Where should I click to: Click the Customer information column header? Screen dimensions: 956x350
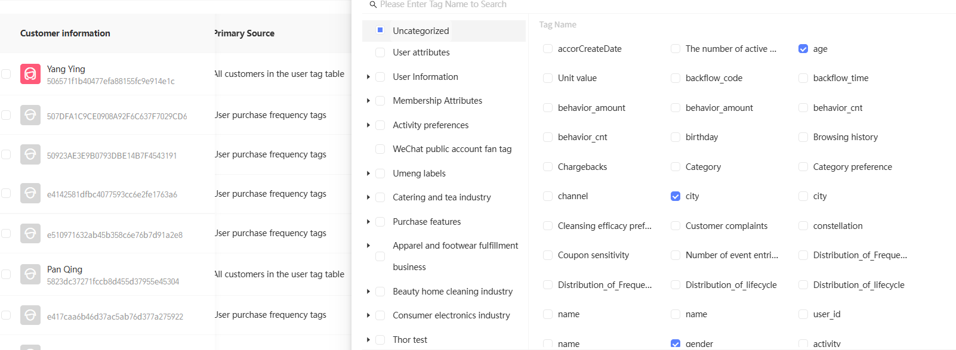[65, 33]
